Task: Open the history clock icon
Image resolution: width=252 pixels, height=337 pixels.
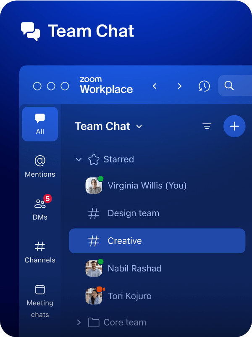Action: pyautogui.click(x=204, y=86)
